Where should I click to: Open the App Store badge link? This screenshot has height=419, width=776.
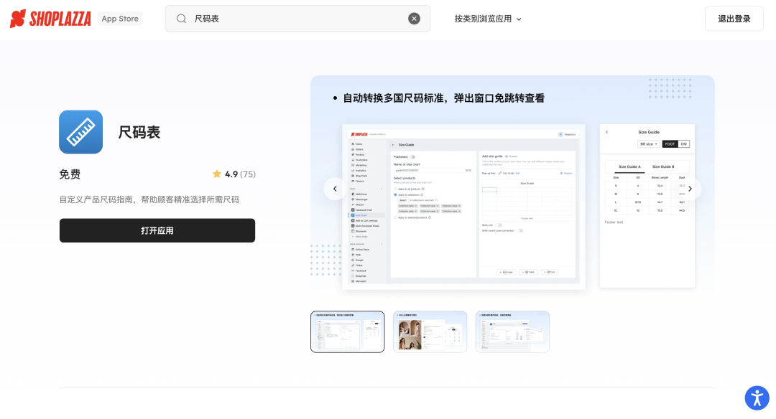120,19
